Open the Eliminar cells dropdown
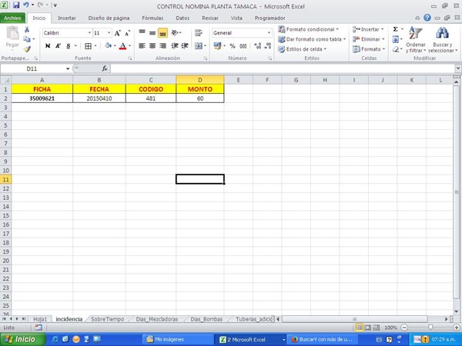The height and width of the screenshot is (346, 462). tap(369, 39)
